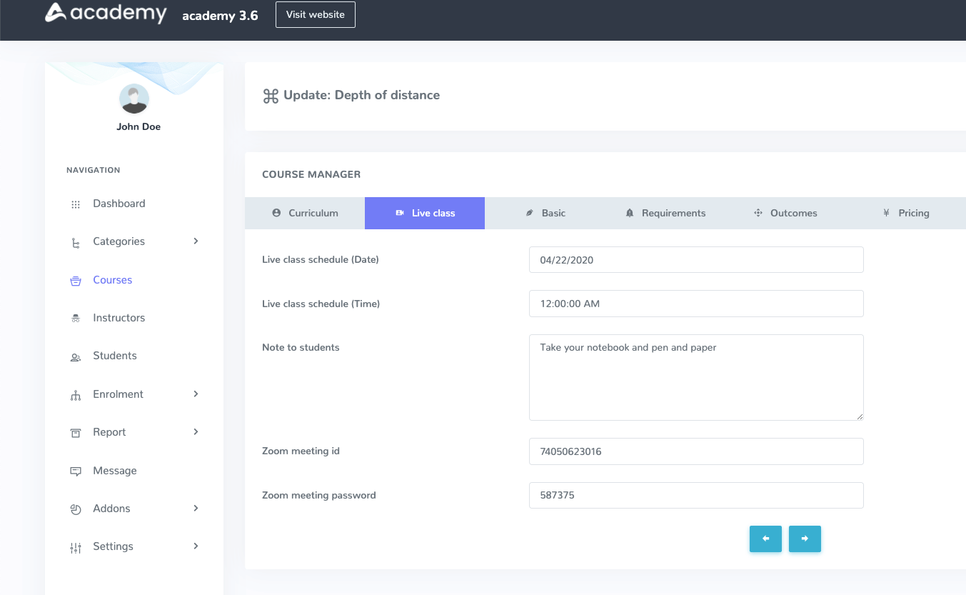Expand the Settings submenu arrow
This screenshot has width=966, height=595.
[196, 546]
